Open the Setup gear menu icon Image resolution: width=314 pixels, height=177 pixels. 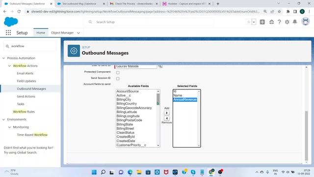(287, 22)
